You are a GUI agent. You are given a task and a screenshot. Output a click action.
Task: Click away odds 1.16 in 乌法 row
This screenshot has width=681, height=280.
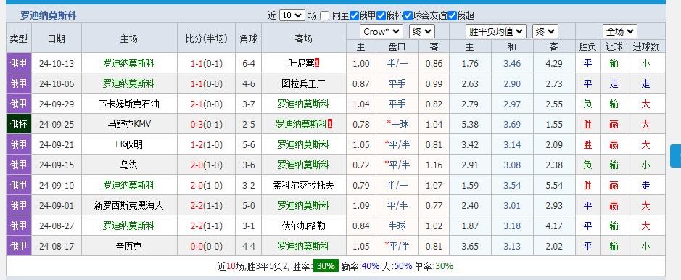[x=434, y=165]
